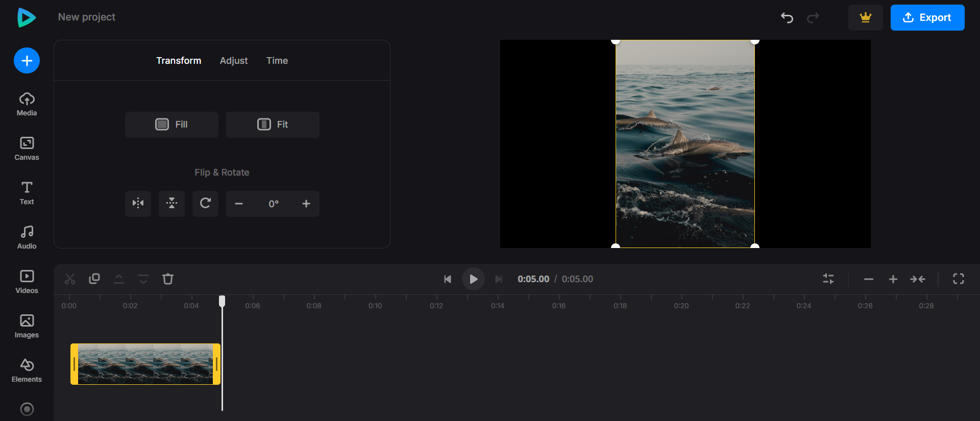
Task: Delete the selected clip
Action: [168, 279]
